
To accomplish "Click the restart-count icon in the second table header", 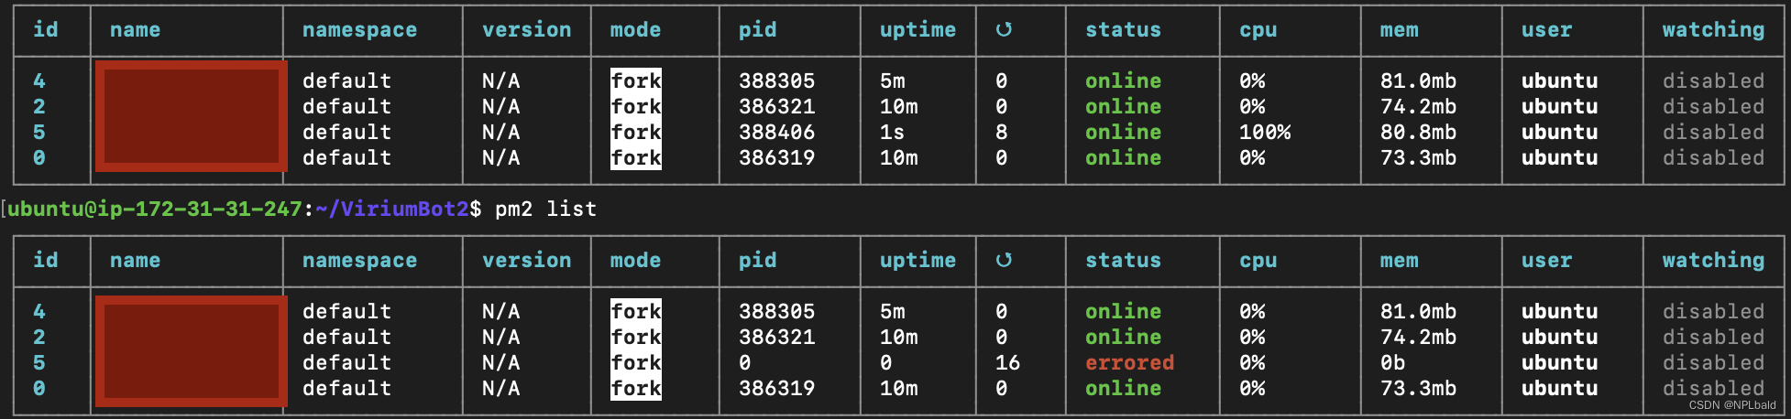I will [x=1004, y=260].
